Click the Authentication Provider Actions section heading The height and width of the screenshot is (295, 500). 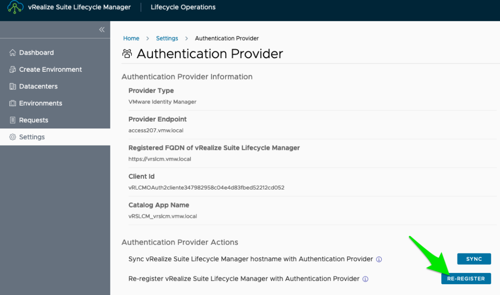click(x=180, y=242)
